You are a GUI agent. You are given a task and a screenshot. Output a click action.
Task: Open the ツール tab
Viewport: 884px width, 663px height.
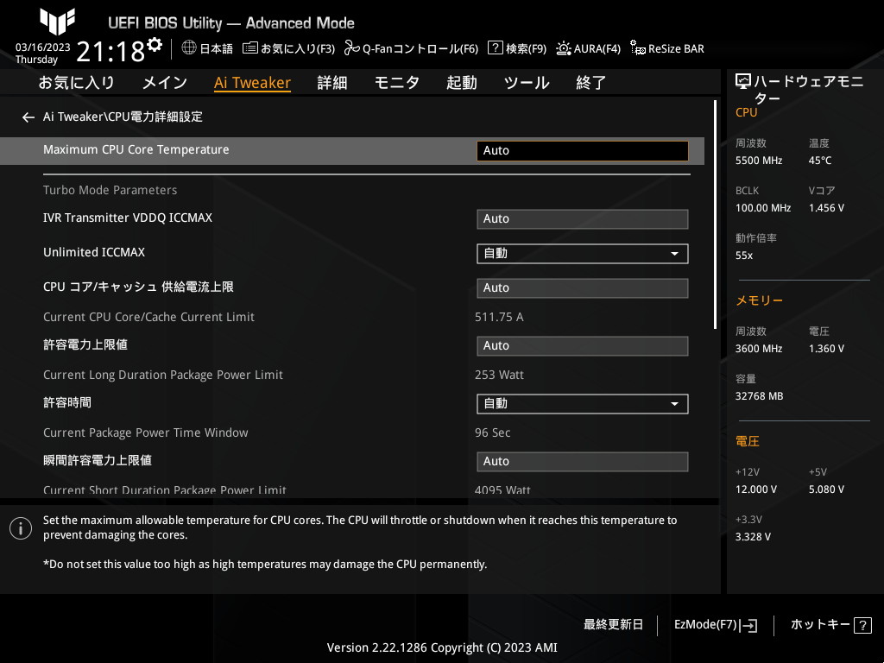(527, 83)
